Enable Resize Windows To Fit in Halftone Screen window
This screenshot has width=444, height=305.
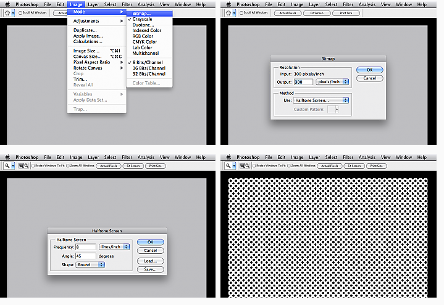33,166
